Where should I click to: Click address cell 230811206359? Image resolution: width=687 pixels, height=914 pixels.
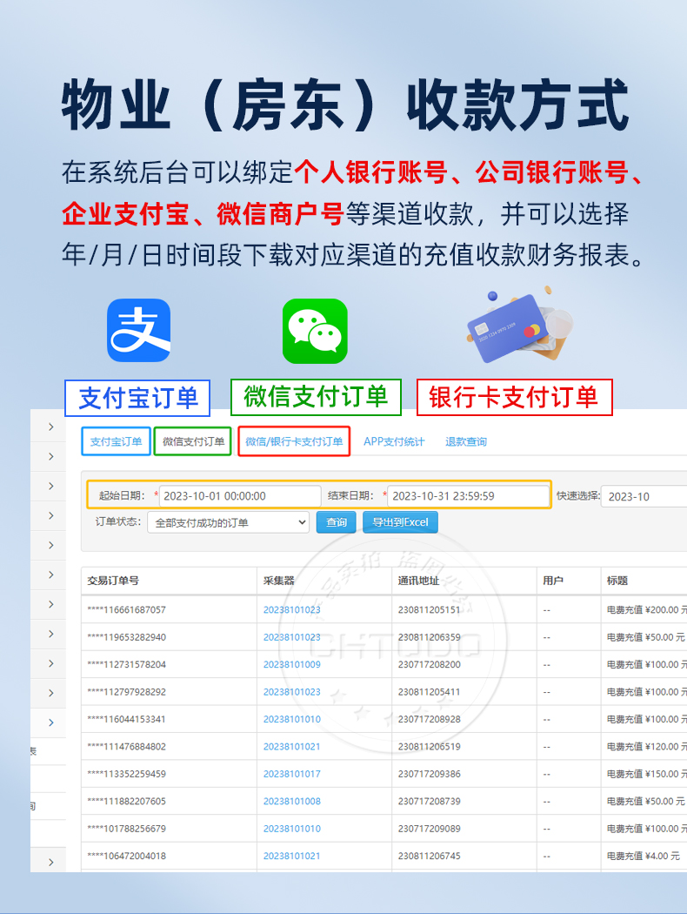(429, 637)
